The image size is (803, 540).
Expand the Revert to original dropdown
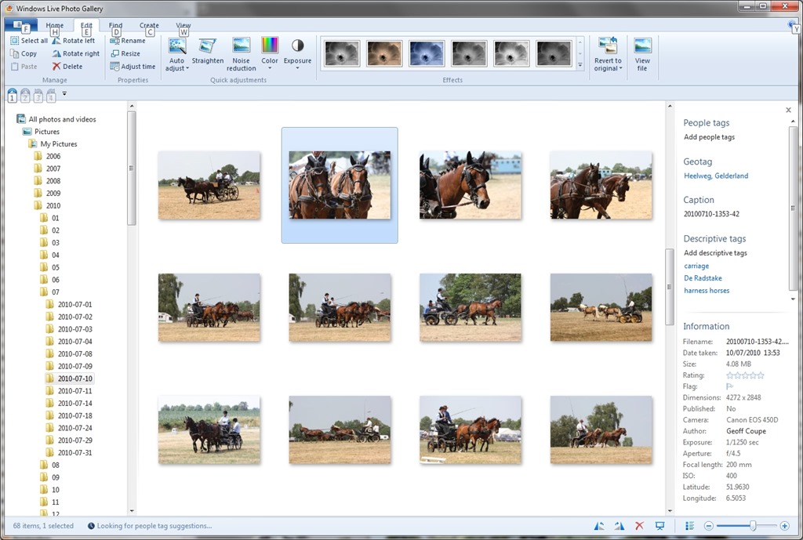point(608,68)
